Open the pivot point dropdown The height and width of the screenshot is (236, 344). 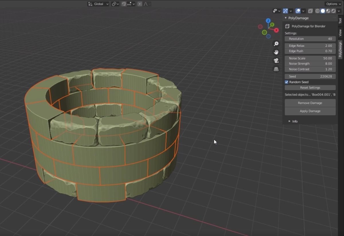(x=115, y=4)
